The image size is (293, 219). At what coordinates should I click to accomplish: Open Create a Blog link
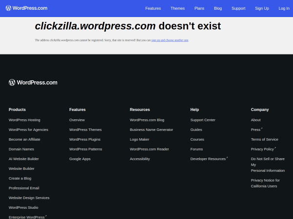click(20, 179)
